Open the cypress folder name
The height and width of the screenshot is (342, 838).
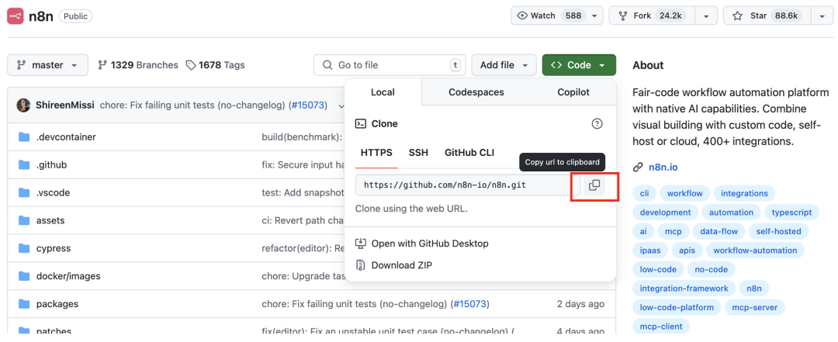coord(54,248)
